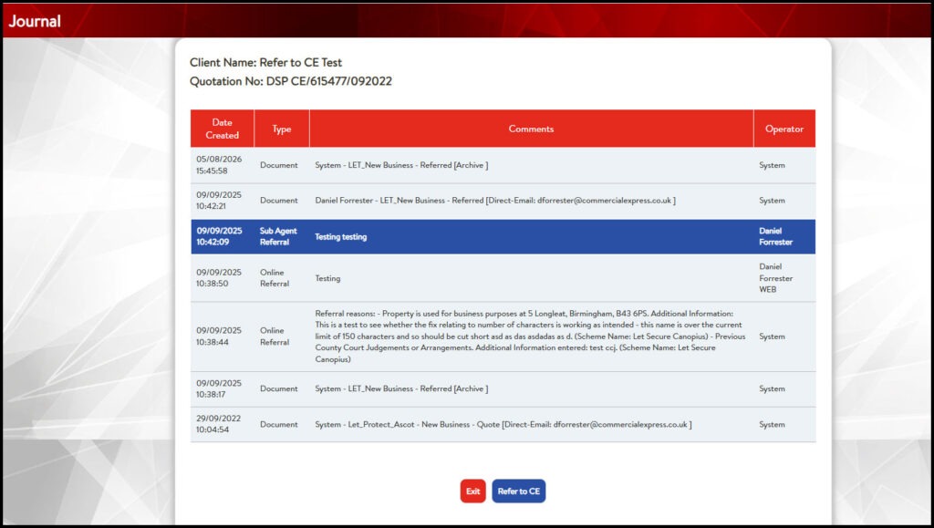Select the highlighted 'Testing testing' comment
This screenshot has width=934, height=528.
pos(341,236)
